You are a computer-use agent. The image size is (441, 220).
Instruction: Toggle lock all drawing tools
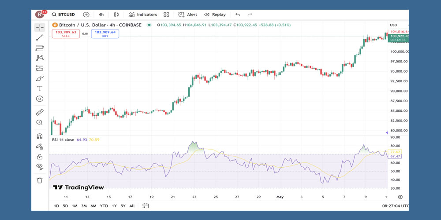(40, 156)
